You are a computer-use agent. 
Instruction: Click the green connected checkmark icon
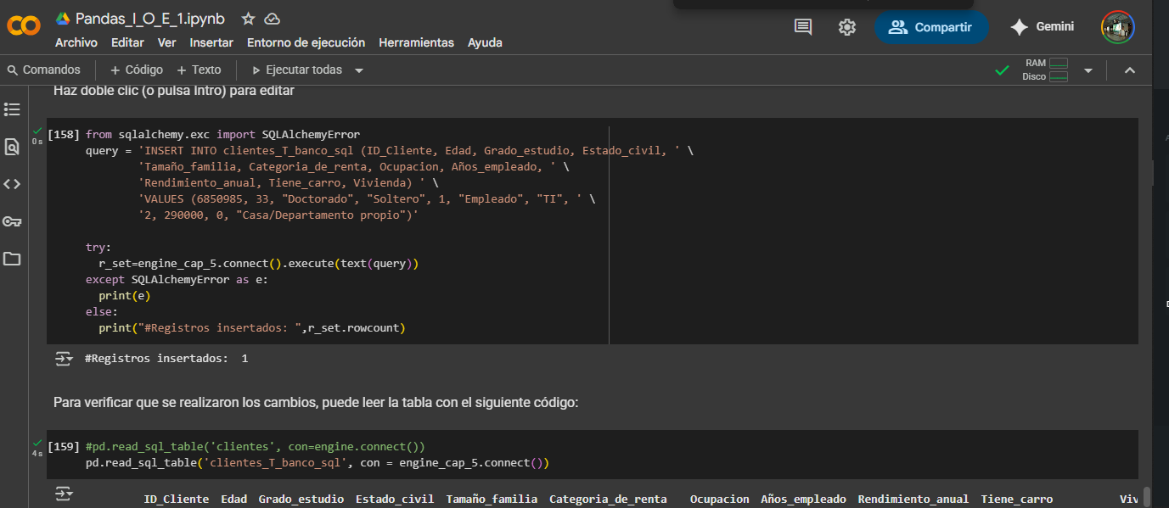click(x=1003, y=70)
